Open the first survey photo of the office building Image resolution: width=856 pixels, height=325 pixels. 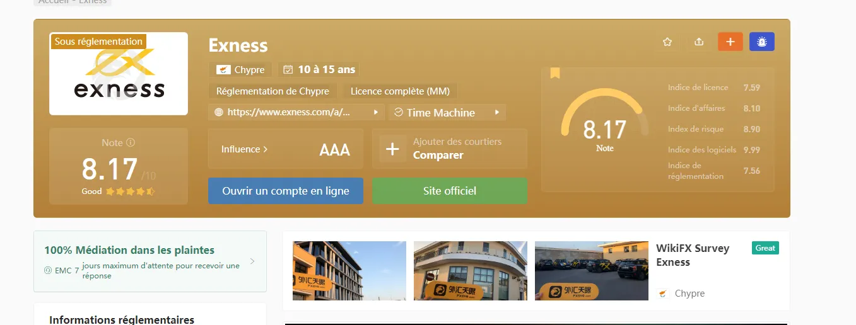click(x=349, y=270)
